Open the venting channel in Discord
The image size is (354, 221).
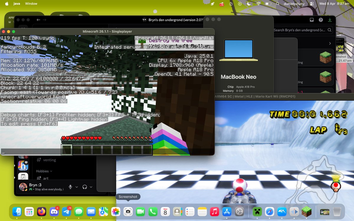pyautogui.click(x=46, y=160)
